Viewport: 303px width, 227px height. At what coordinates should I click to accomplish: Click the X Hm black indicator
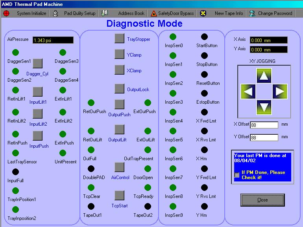coord(204,150)
